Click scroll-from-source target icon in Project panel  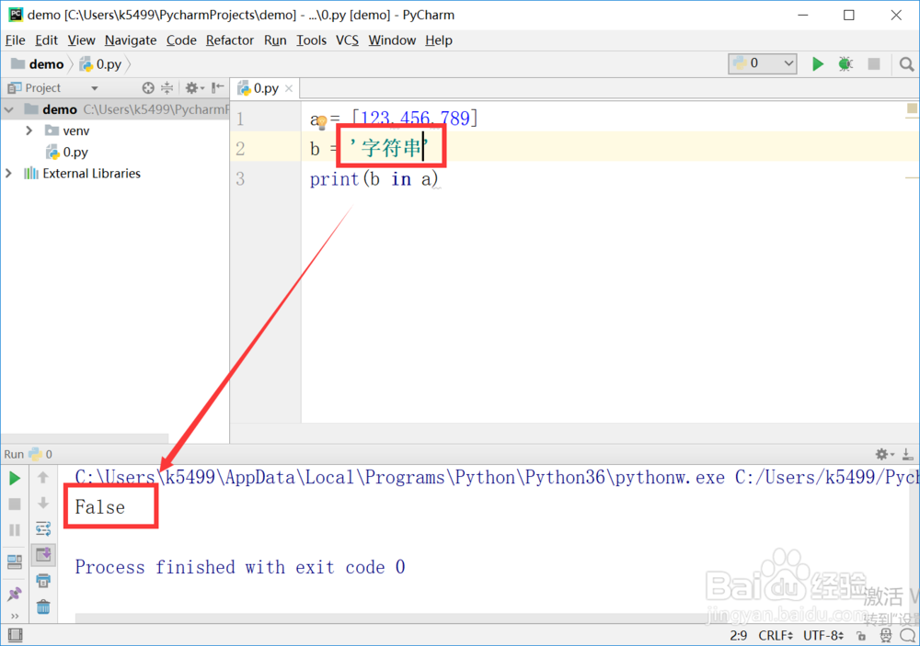click(x=148, y=88)
